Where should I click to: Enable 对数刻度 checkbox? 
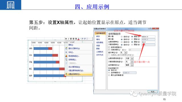(x=109, y=50)
